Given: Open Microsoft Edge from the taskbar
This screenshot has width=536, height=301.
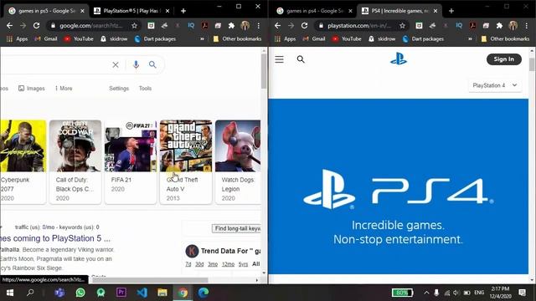Looking at the screenshot, I should [204, 293].
